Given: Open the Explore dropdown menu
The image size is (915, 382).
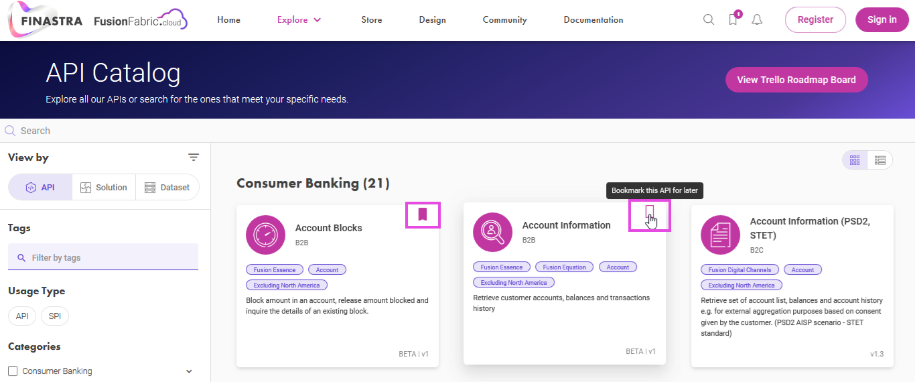Looking at the screenshot, I should click(299, 19).
